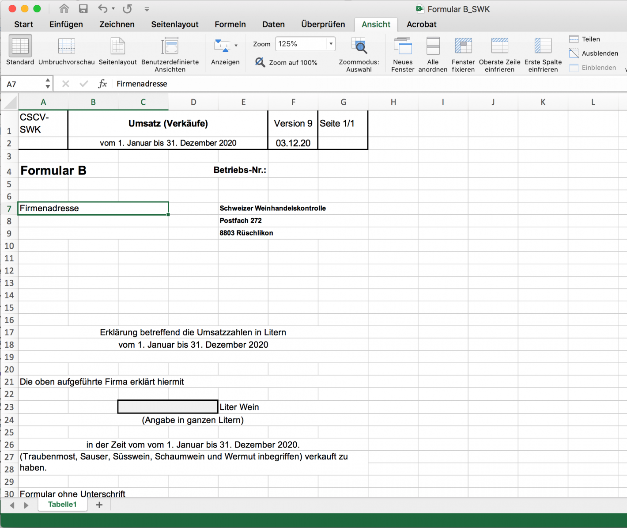Open the Acrobat ribbon tab
627x528 pixels.
pos(421,24)
